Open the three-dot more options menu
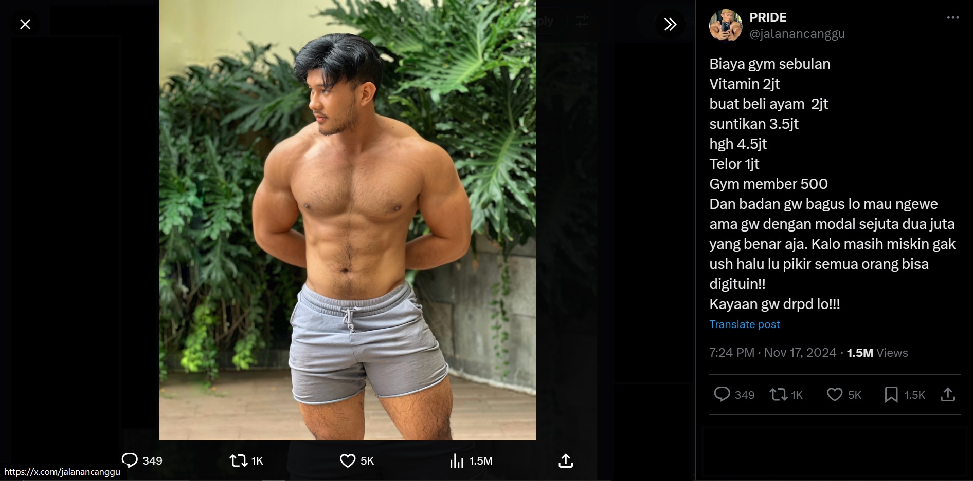Viewport: 973px width, 481px height. point(952,17)
